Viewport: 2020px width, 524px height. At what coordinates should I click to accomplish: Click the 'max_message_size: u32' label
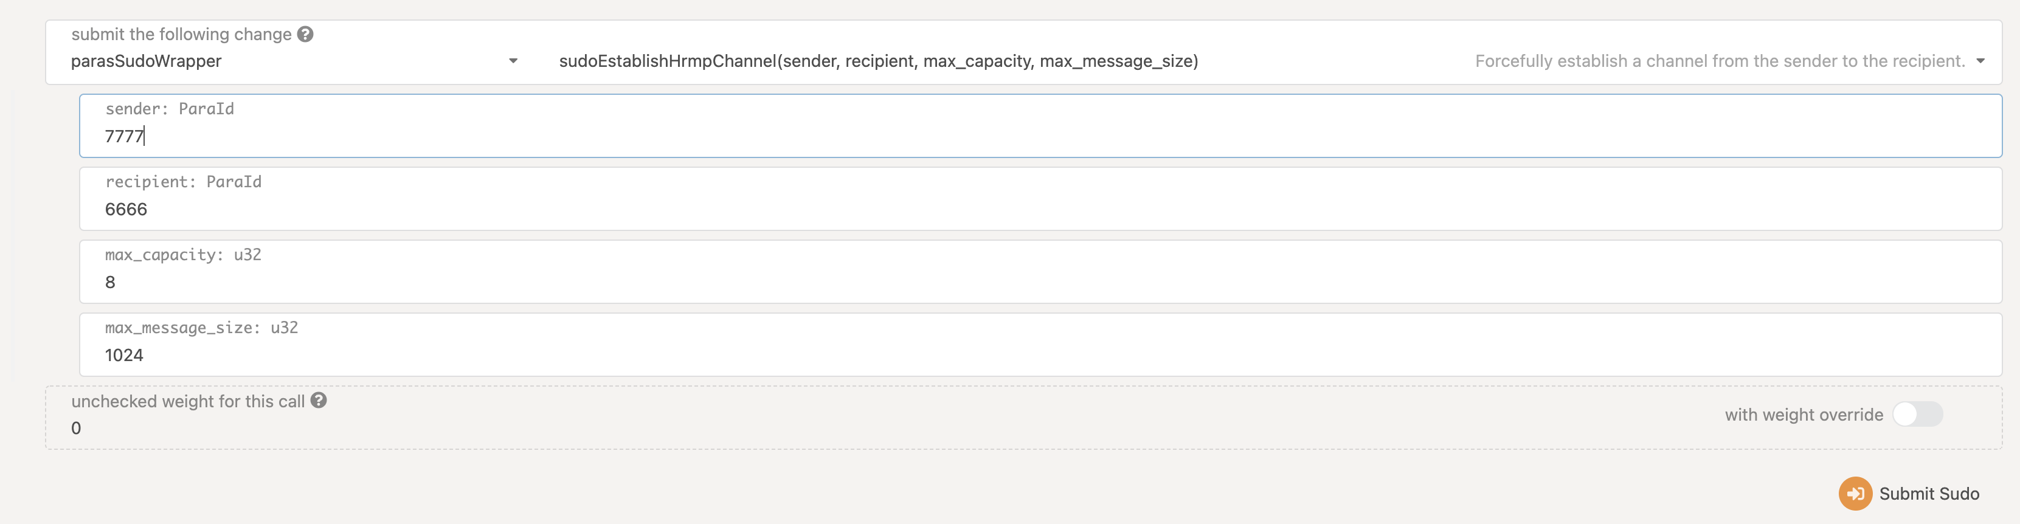[x=201, y=328]
